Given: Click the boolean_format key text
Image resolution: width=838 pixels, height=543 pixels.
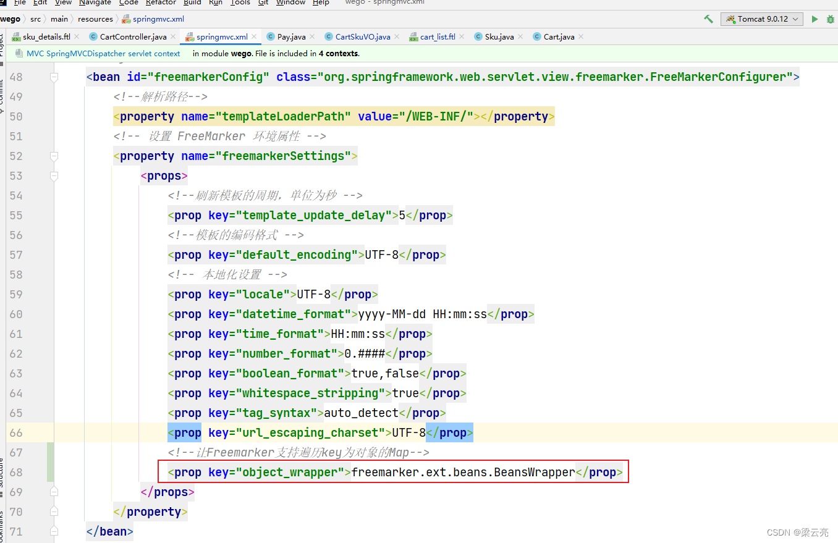Looking at the screenshot, I should point(290,374).
